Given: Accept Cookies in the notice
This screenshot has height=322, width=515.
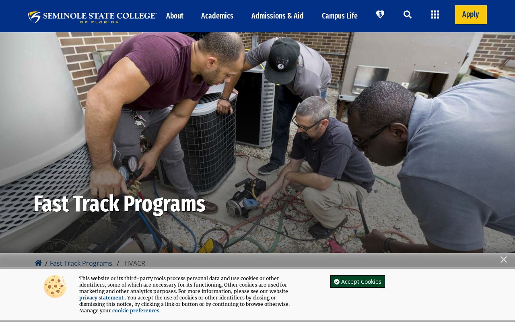Looking at the screenshot, I should pos(358,281).
